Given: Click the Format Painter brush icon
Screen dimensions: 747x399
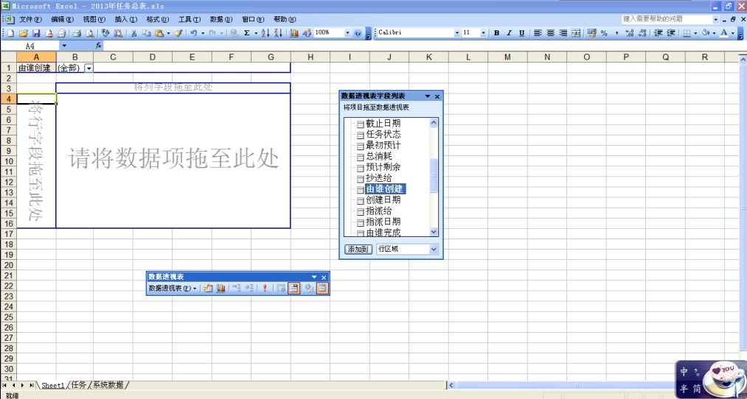Looking at the screenshot, I should pos(178,33).
